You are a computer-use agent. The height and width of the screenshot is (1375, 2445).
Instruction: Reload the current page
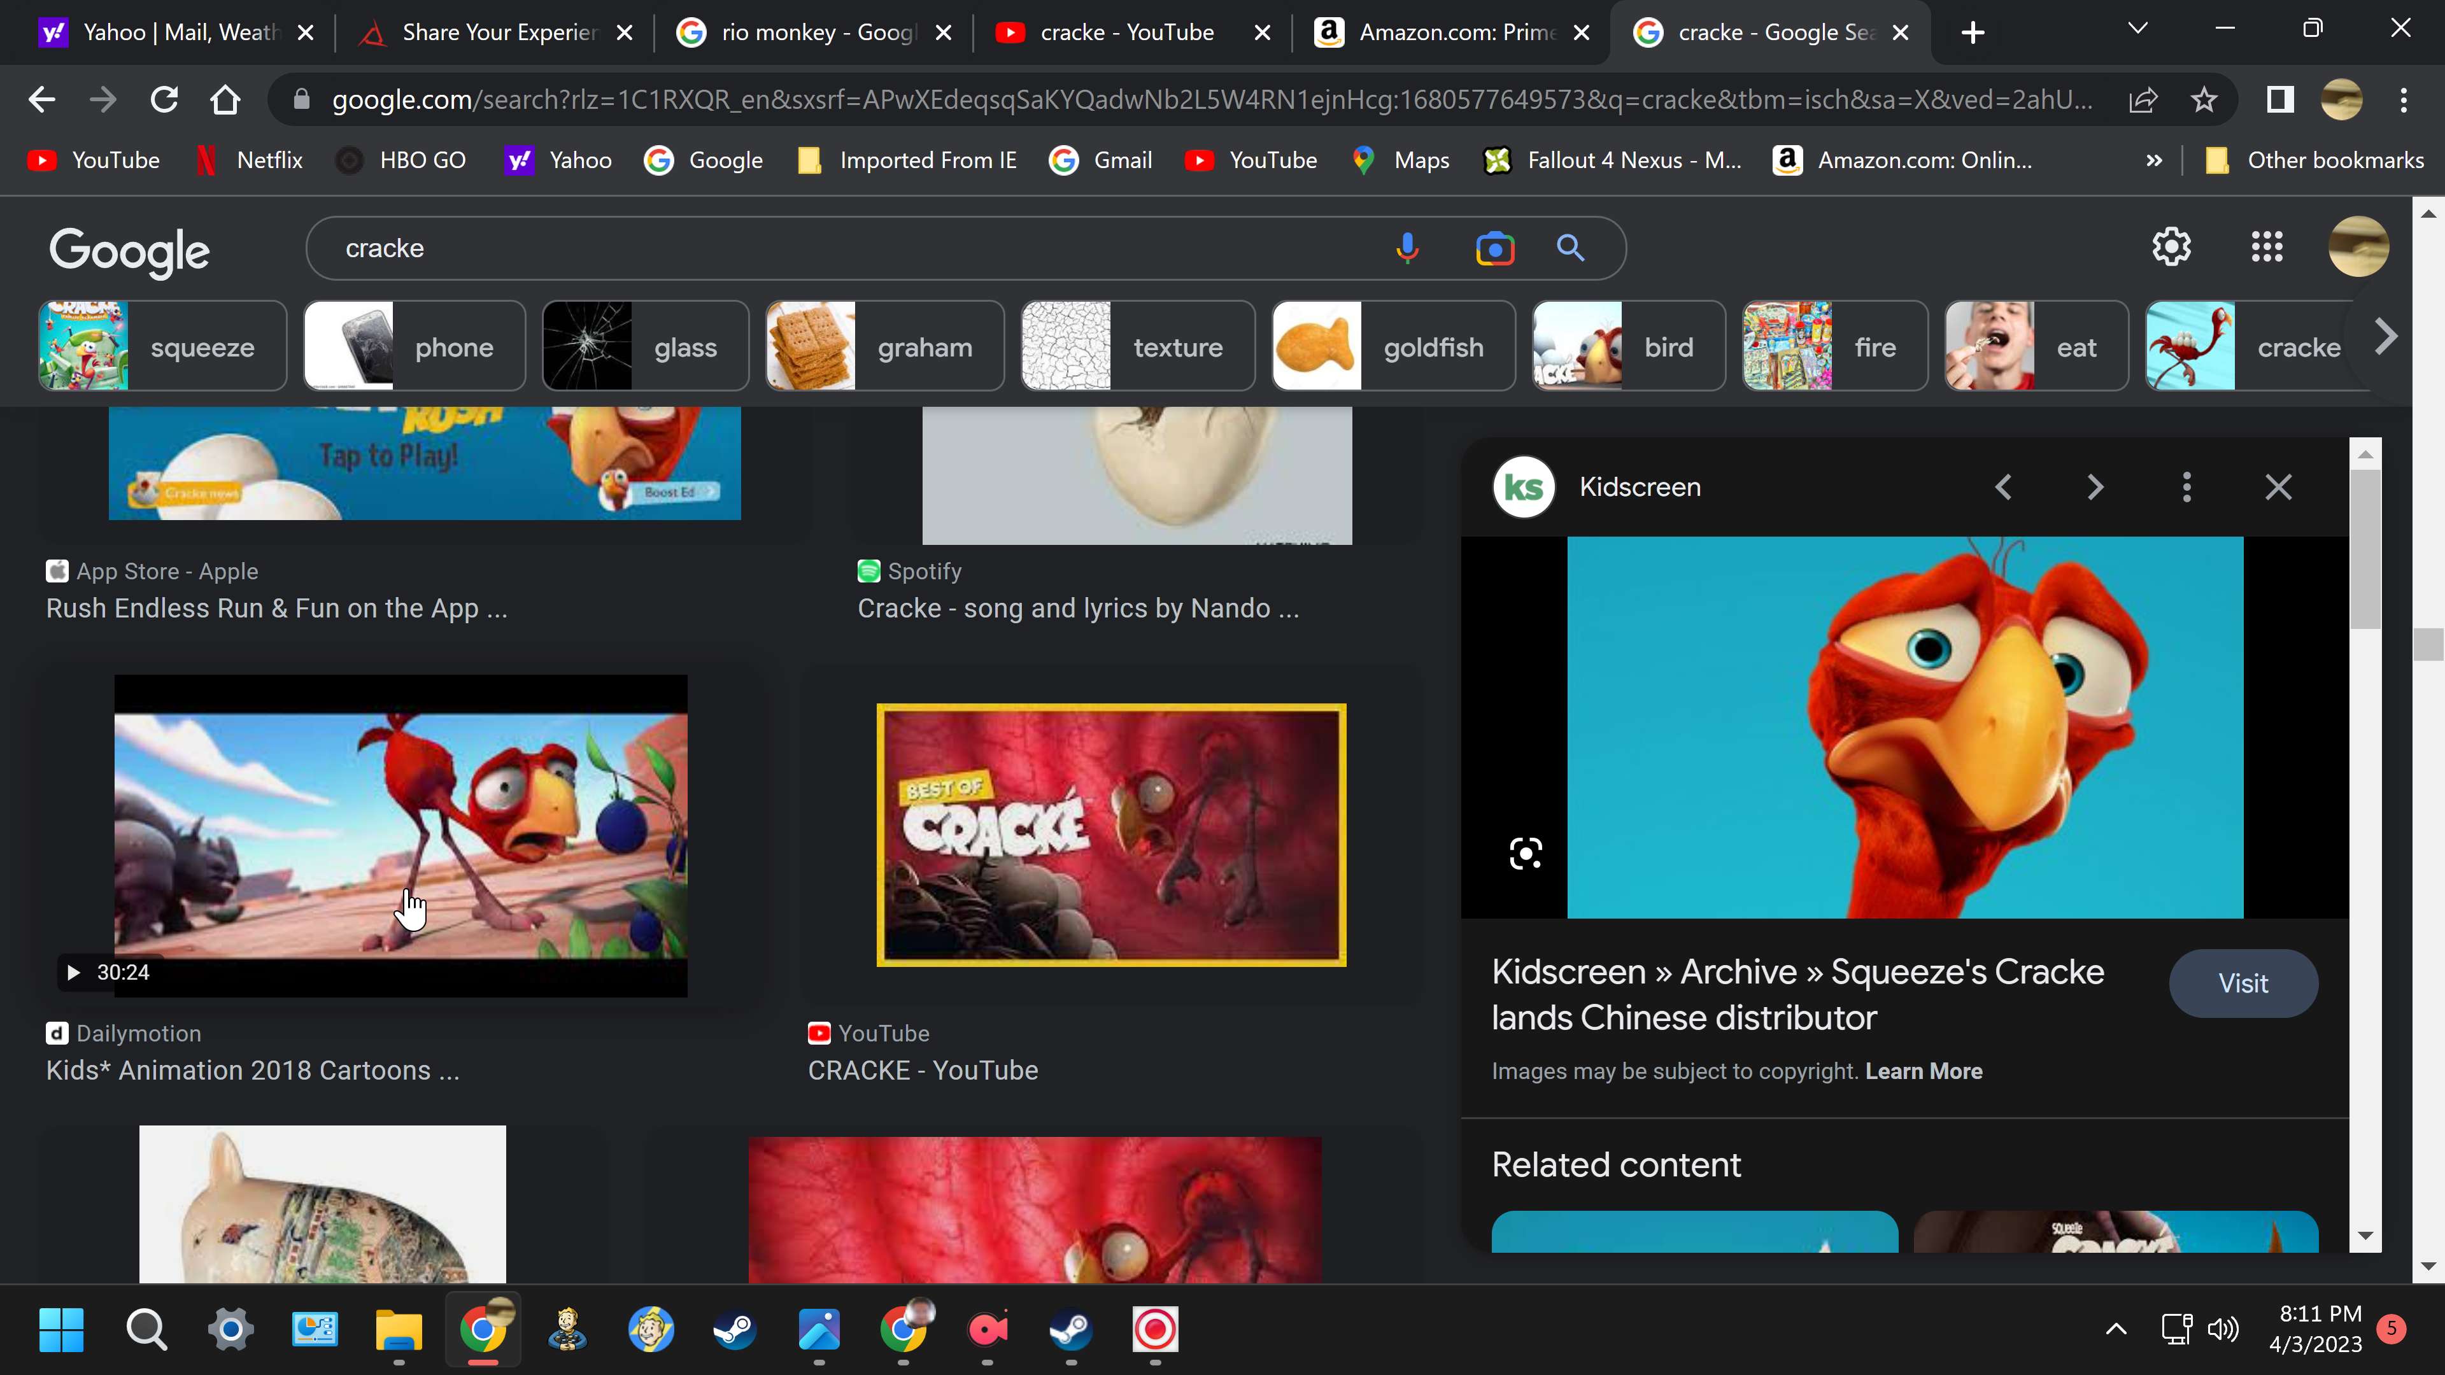[x=164, y=100]
